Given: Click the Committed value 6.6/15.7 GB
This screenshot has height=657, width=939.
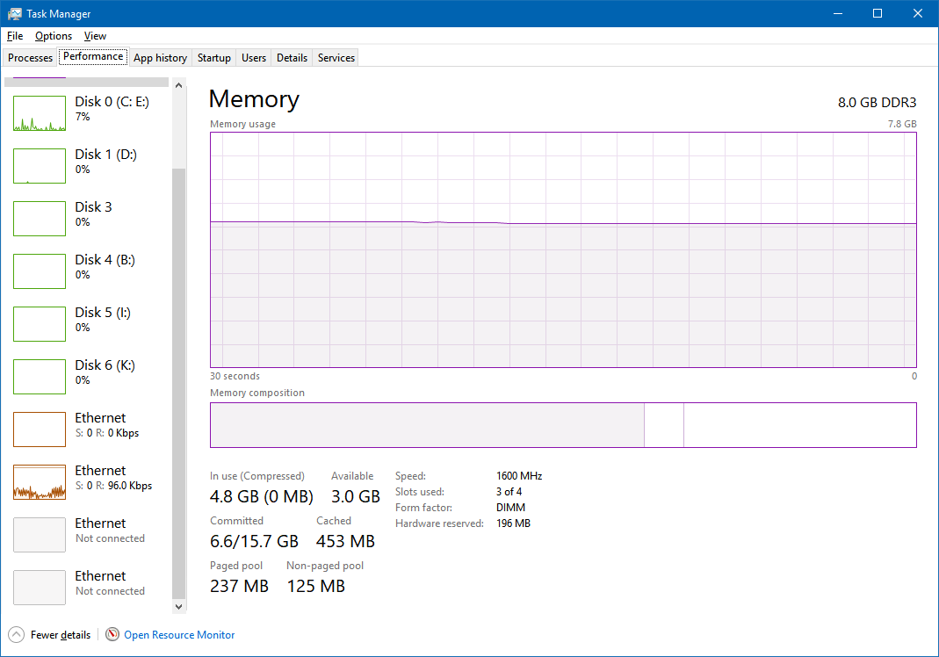Looking at the screenshot, I should (x=254, y=541).
